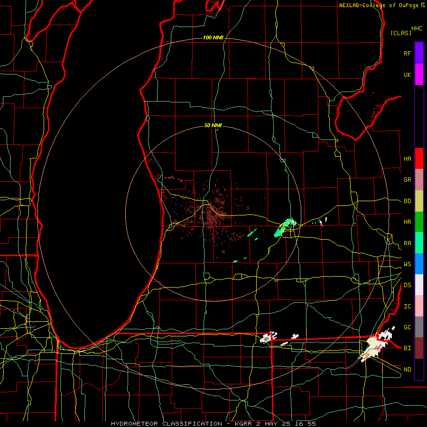Viewport: 427px width, 427px height.
Task: Click the [CLAS] units label
Action: click(x=401, y=33)
